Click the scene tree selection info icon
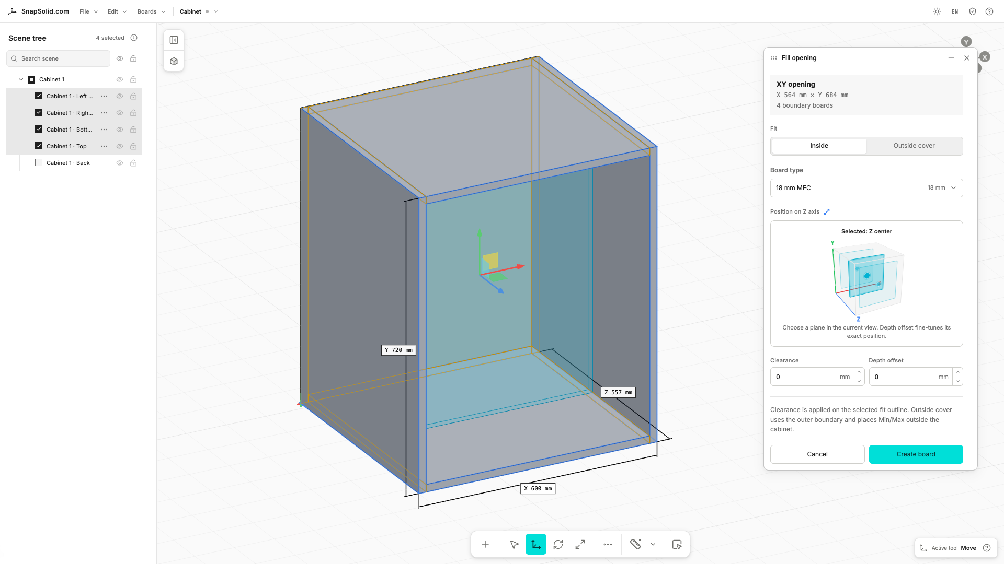The image size is (1004, 564). 134,38
